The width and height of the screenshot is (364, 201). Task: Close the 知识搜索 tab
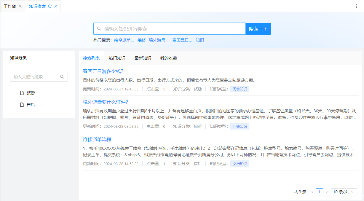click(56, 6)
